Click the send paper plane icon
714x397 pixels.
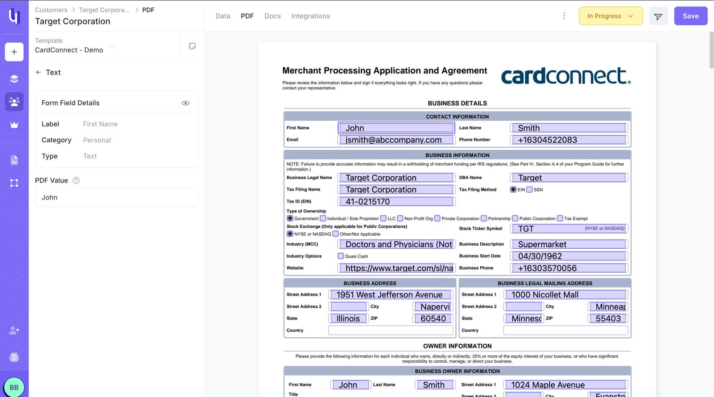(658, 16)
